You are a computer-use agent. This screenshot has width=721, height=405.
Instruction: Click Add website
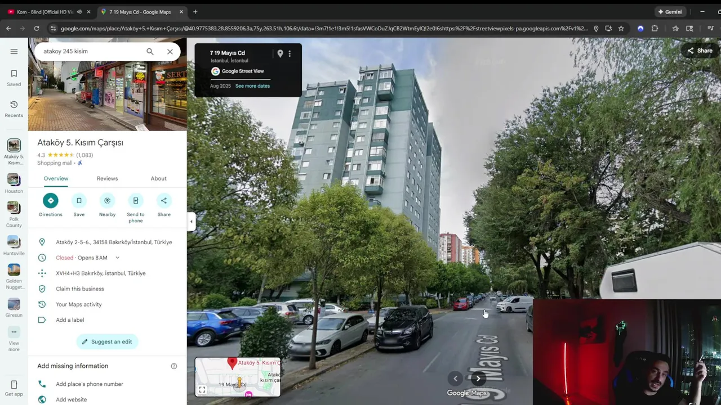72,399
